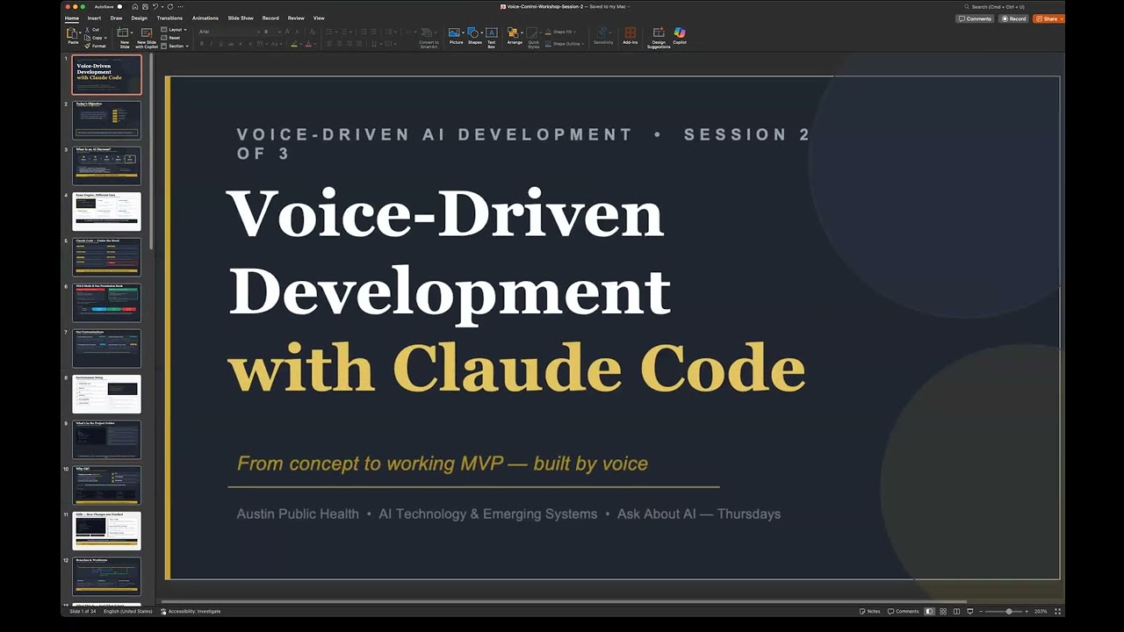Screen dimensions: 1124x632
Task: Save the presentation using the disk icon
Action: click(x=145, y=6)
